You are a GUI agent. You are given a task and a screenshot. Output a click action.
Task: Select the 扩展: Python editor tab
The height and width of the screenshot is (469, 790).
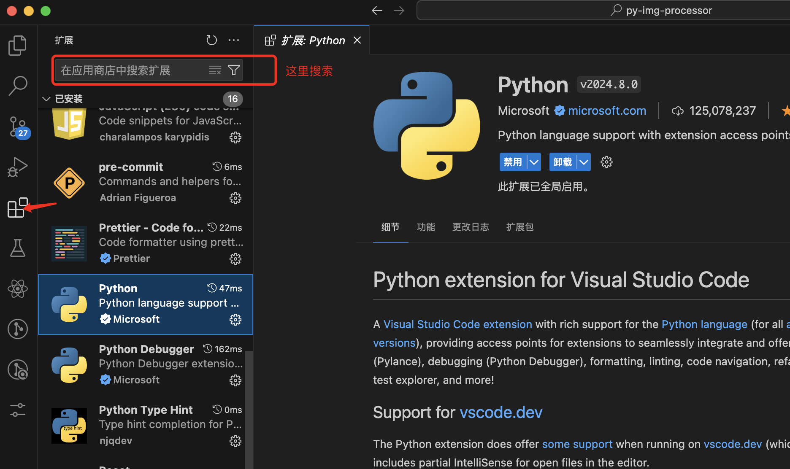pyautogui.click(x=313, y=40)
